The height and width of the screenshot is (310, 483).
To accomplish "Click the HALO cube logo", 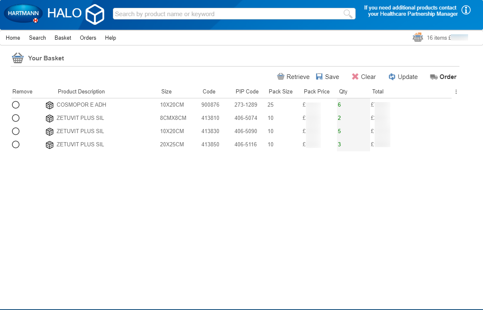I will click(95, 14).
